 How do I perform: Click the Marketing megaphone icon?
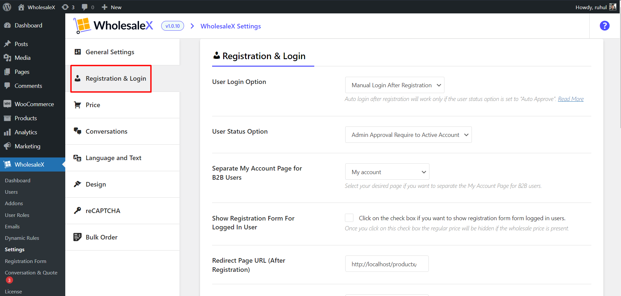click(x=7, y=146)
